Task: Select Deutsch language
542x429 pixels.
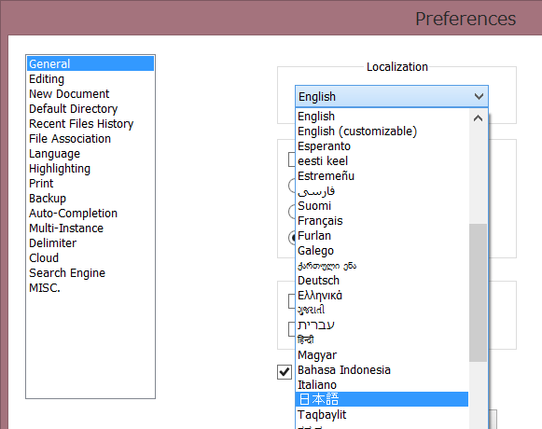Action: 382,281
